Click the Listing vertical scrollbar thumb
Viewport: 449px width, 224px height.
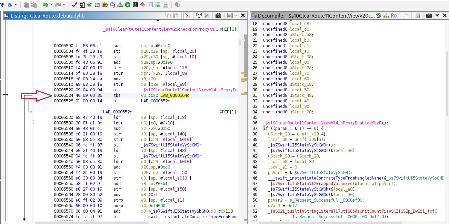coord(240,42)
